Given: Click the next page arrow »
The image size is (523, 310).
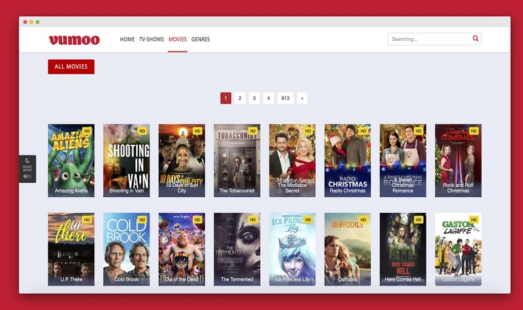Looking at the screenshot, I should (302, 98).
